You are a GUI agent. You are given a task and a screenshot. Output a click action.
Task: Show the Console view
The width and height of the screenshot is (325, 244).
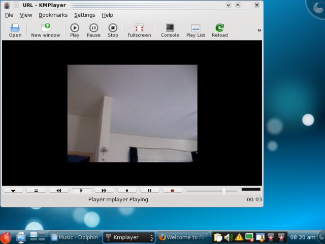[x=170, y=30]
